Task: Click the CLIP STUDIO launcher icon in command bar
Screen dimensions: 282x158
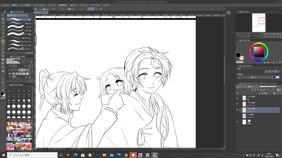Action: tap(36, 9)
